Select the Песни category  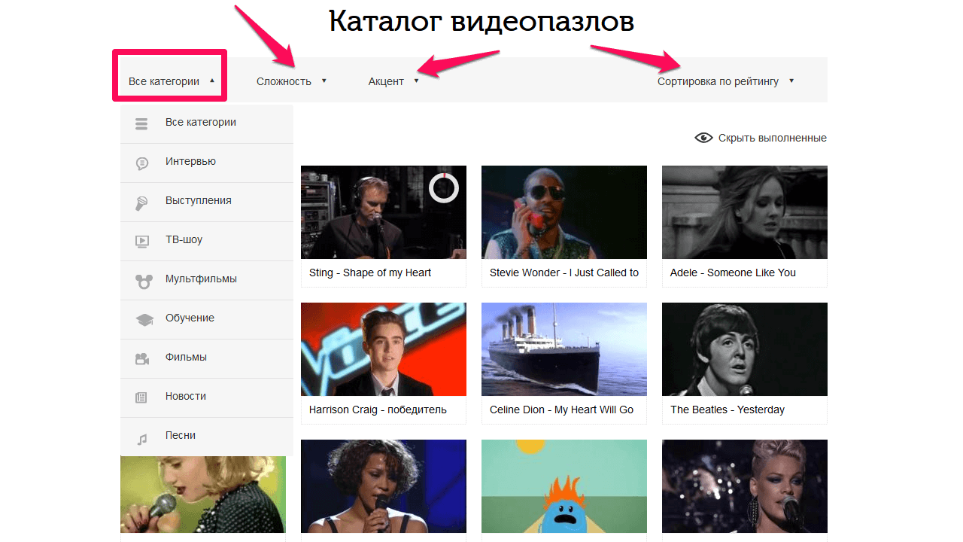[207, 437]
